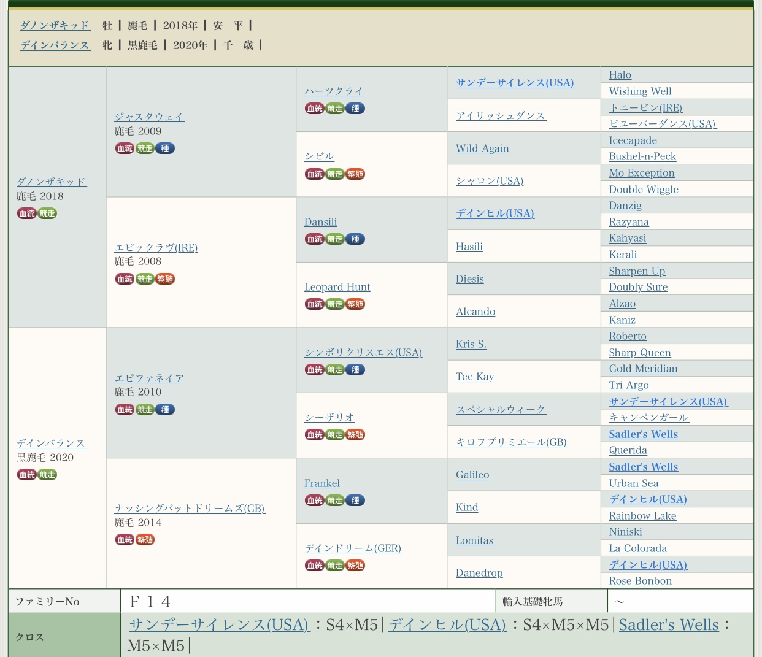Click the 繁殖 badge under ナッシングバットドリームズ(GB)
Screen dimensions: 762x657
pyautogui.click(x=145, y=540)
